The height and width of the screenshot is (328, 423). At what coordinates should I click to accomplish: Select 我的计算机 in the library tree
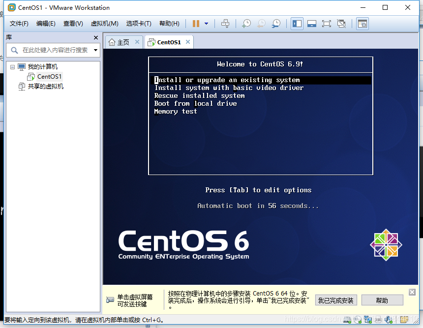coord(43,66)
